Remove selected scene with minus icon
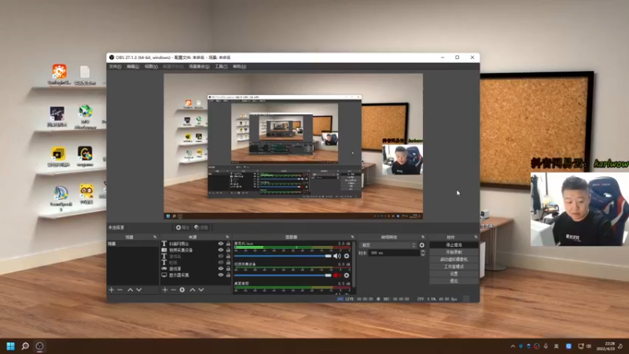Image resolution: width=629 pixels, height=354 pixels. coord(120,289)
